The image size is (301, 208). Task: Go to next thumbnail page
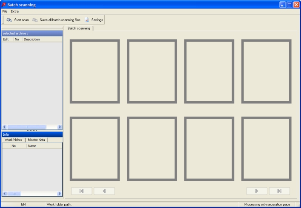click(257, 191)
